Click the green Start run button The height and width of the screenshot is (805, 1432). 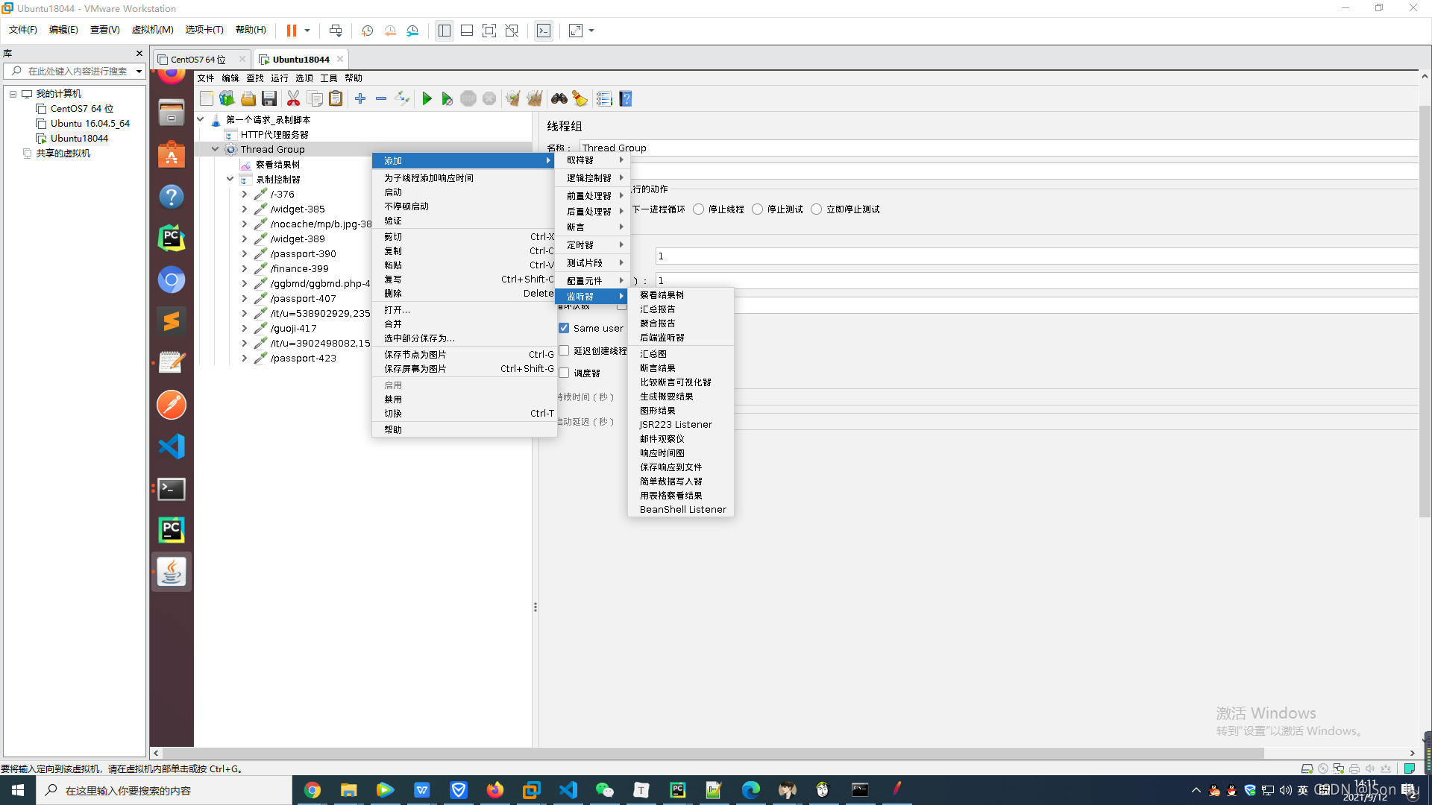click(x=427, y=98)
